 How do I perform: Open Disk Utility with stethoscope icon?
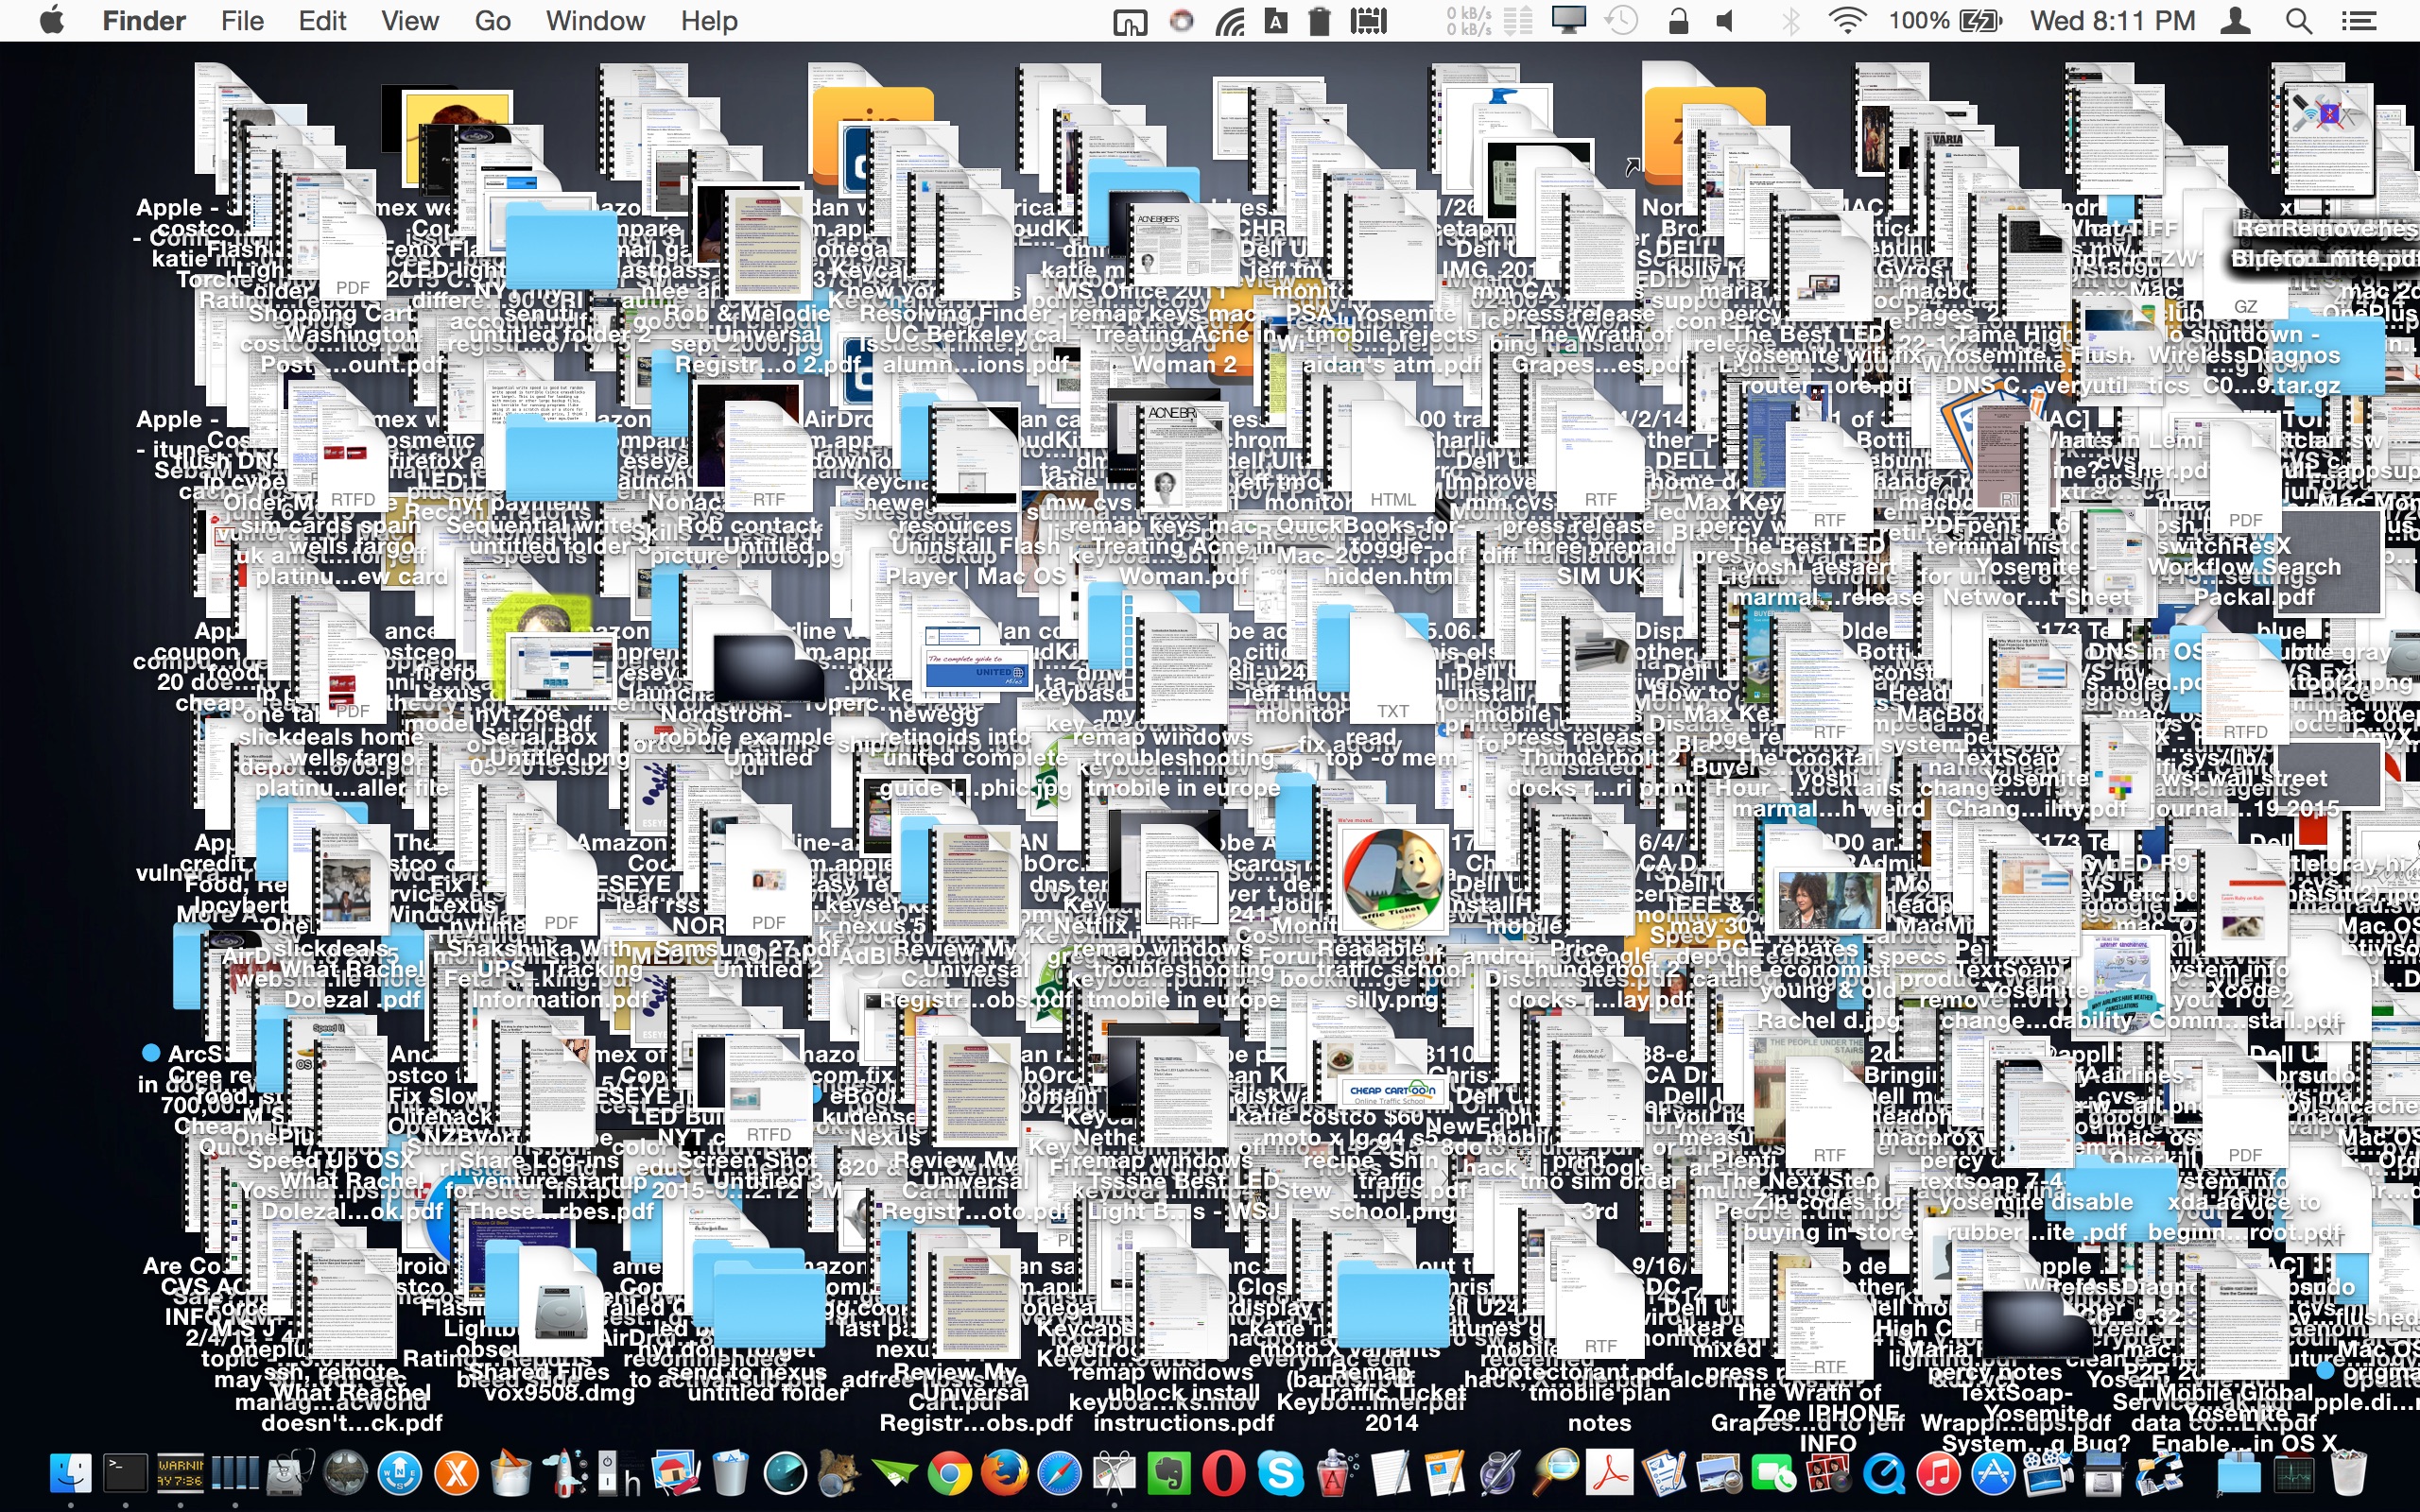[290, 1473]
